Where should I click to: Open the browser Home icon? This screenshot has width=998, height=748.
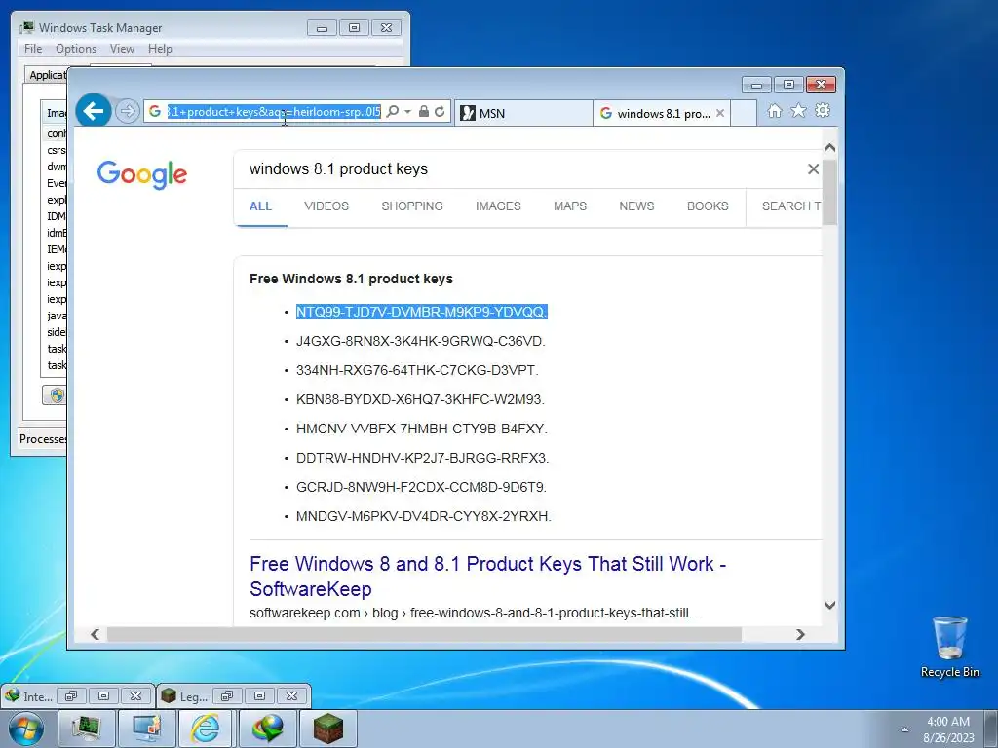(x=774, y=111)
